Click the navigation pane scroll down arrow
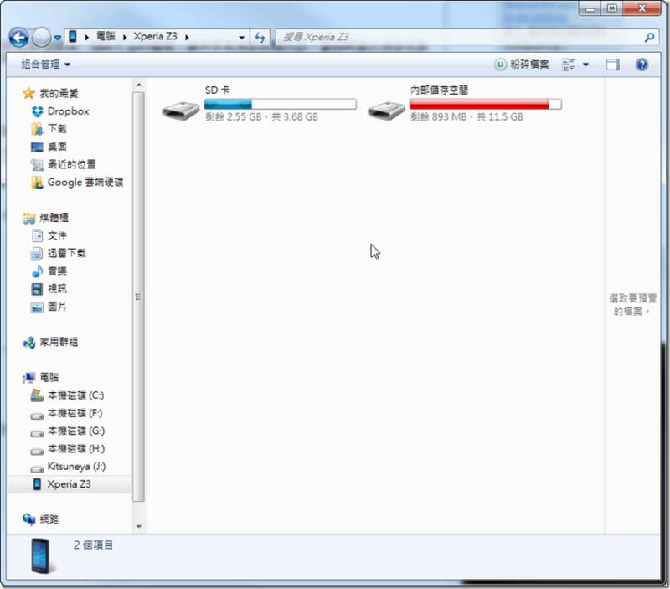The width and height of the screenshot is (670, 589). point(139,527)
